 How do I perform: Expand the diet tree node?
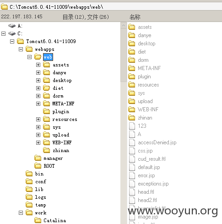(x=38, y=88)
